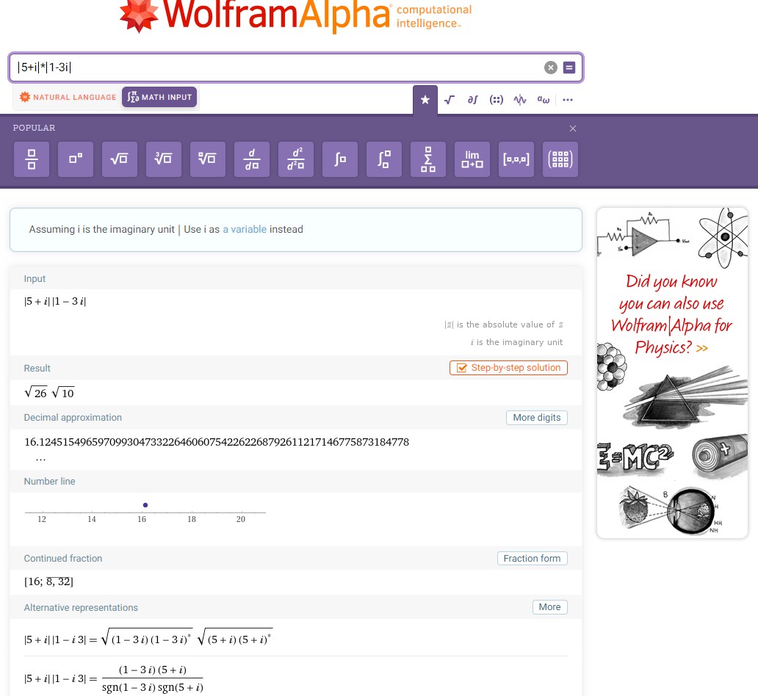Click 'i is the imaginary unit' note
The height and width of the screenshot is (696, 758).
click(x=517, y=342)
